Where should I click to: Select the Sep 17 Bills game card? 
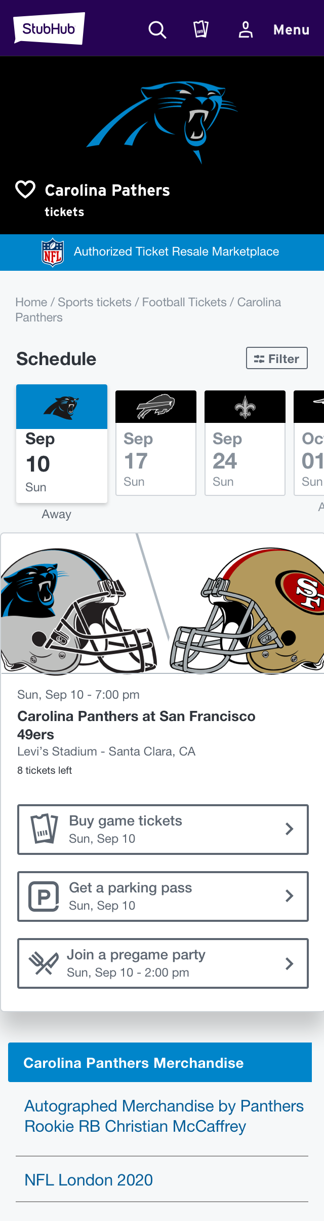(156, 443)
